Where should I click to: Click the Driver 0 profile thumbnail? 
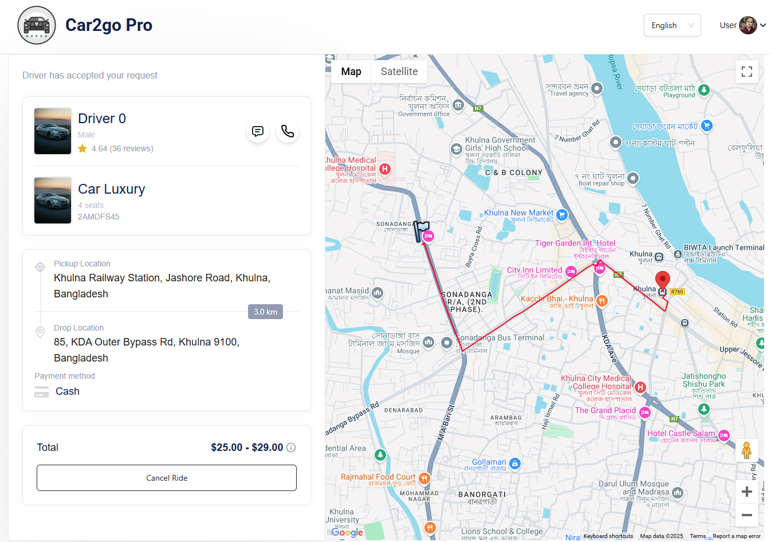click(x=53, y=131)
